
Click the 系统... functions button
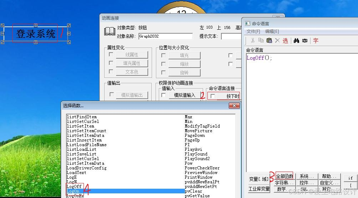pyautogui.click(x=307, y=176)
